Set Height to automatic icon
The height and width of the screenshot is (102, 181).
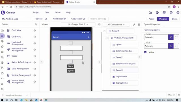coord(171,37)
